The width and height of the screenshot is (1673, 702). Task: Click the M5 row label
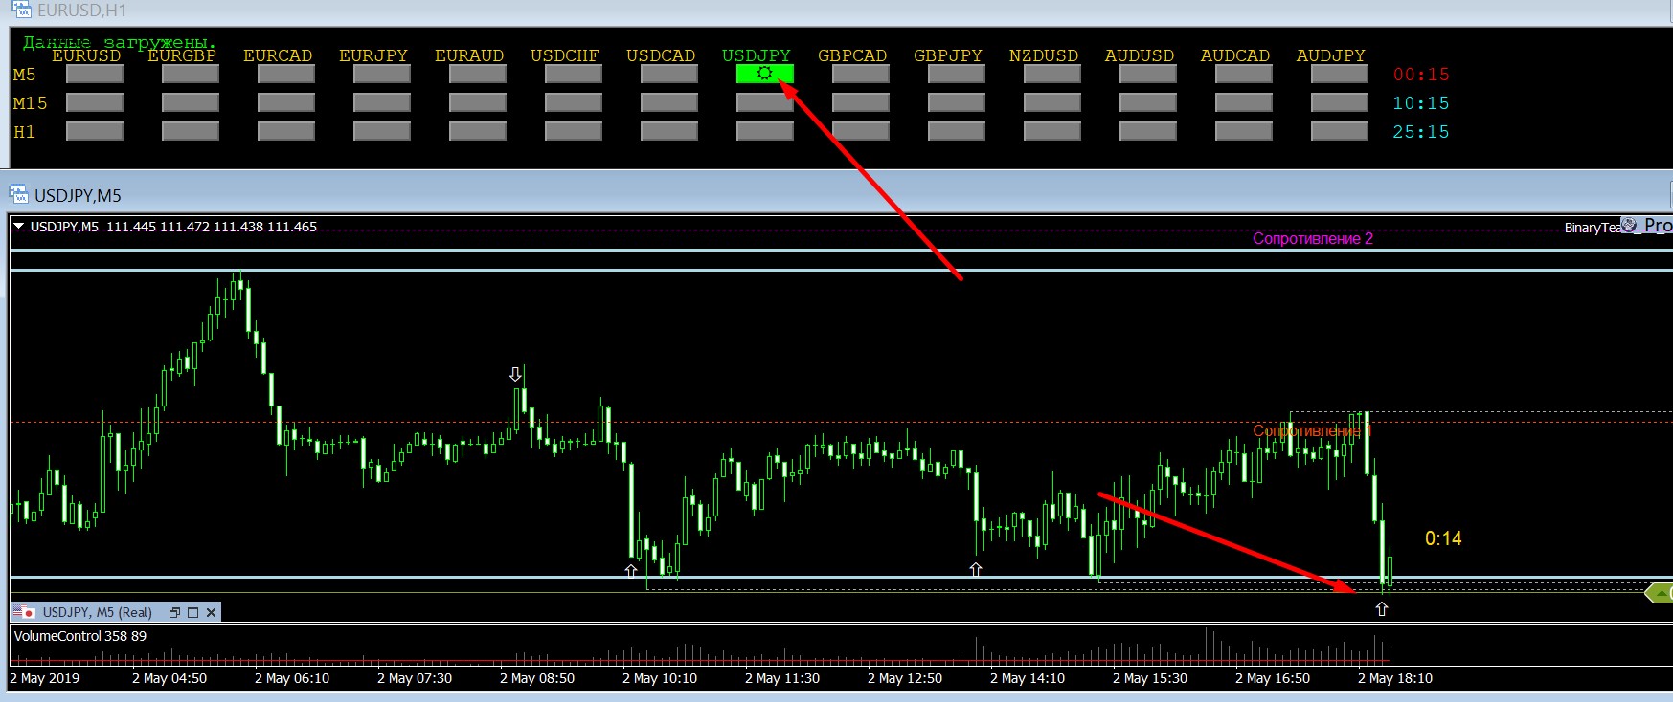coord(25,75)
